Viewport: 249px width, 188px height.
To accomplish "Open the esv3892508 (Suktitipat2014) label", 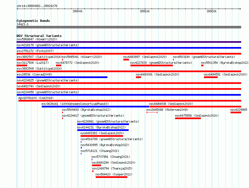I will [x=39, y=69].
